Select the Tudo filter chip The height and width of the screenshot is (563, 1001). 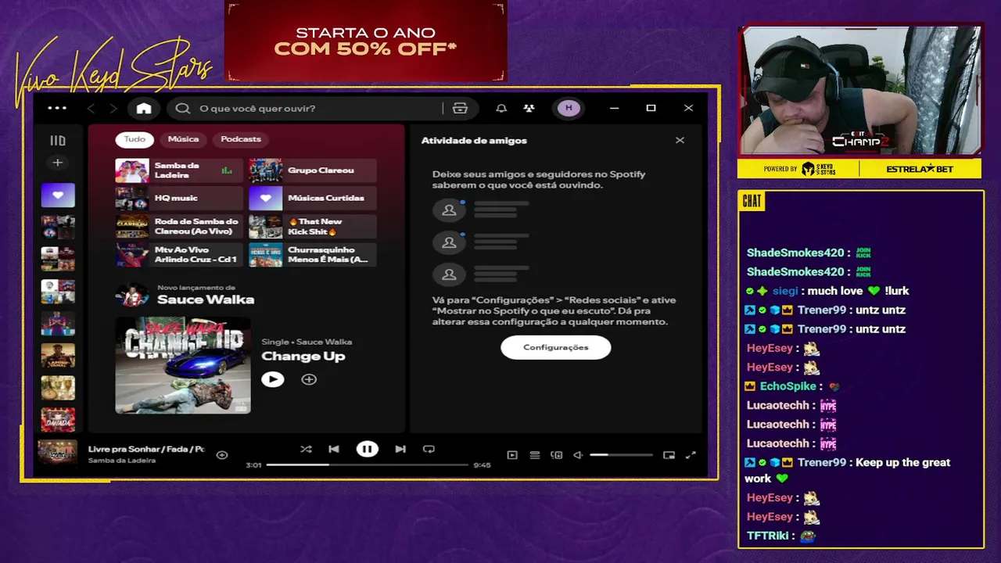(x=135, y=139)
